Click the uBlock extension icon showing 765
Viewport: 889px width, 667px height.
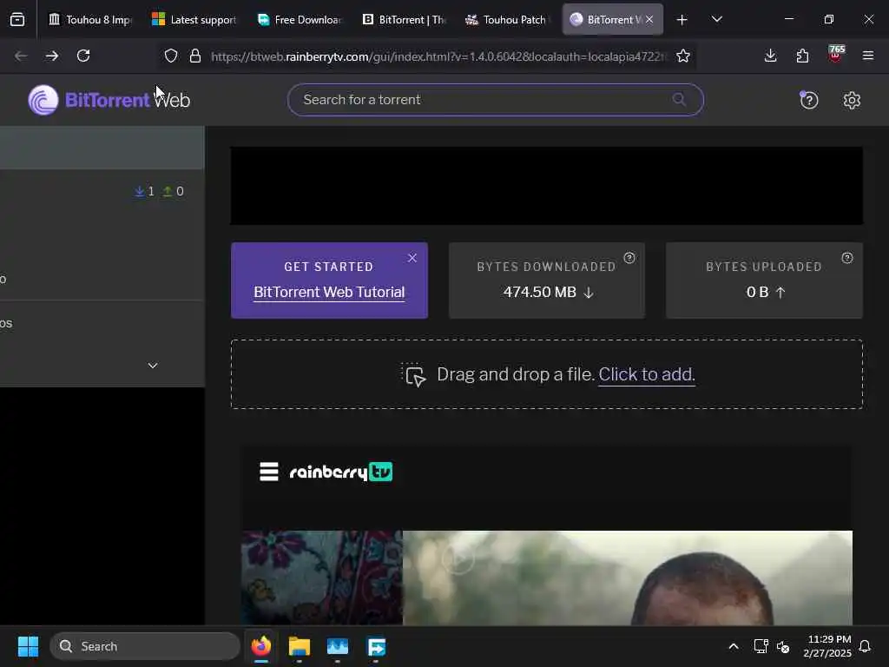tap(836, 54)
